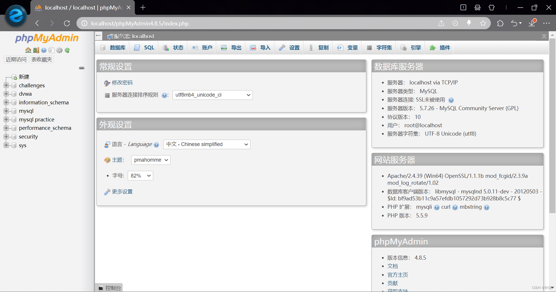Expand information_schema database node
This screenshot has height=292, width=556.
click(x=6, y=102)
